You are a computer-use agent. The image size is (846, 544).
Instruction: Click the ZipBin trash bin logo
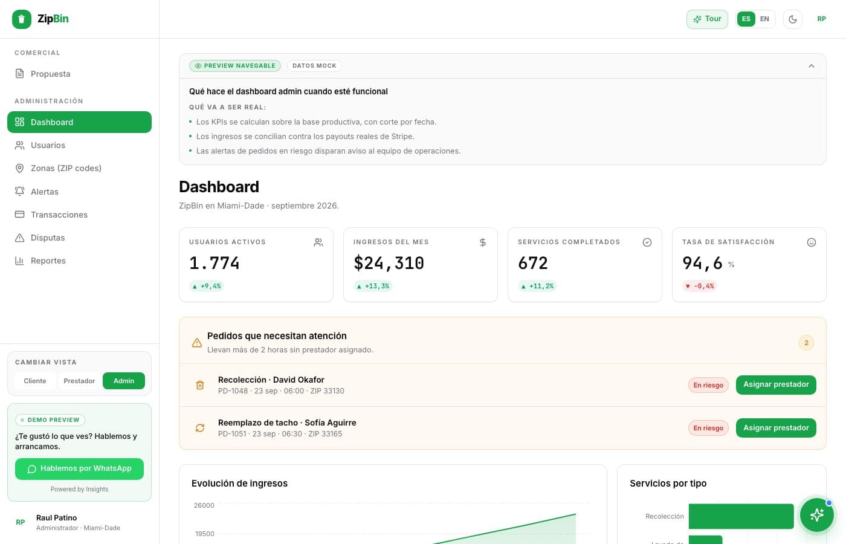(x=22, y=19)
